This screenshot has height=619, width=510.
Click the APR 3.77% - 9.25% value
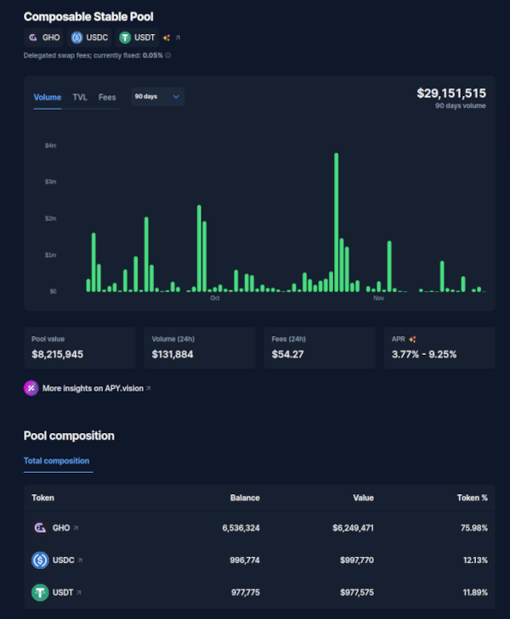[424, 354]
